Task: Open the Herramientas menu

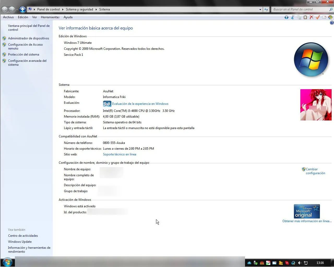Action: (x=50, y=17)
